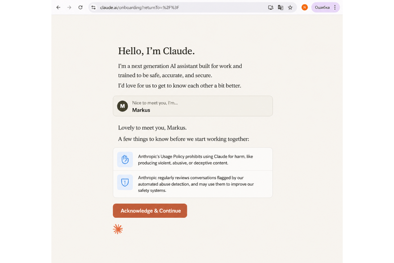Open the Chrome three-dot menu
The width and height of the screenshot is (394, 263).
335,7
